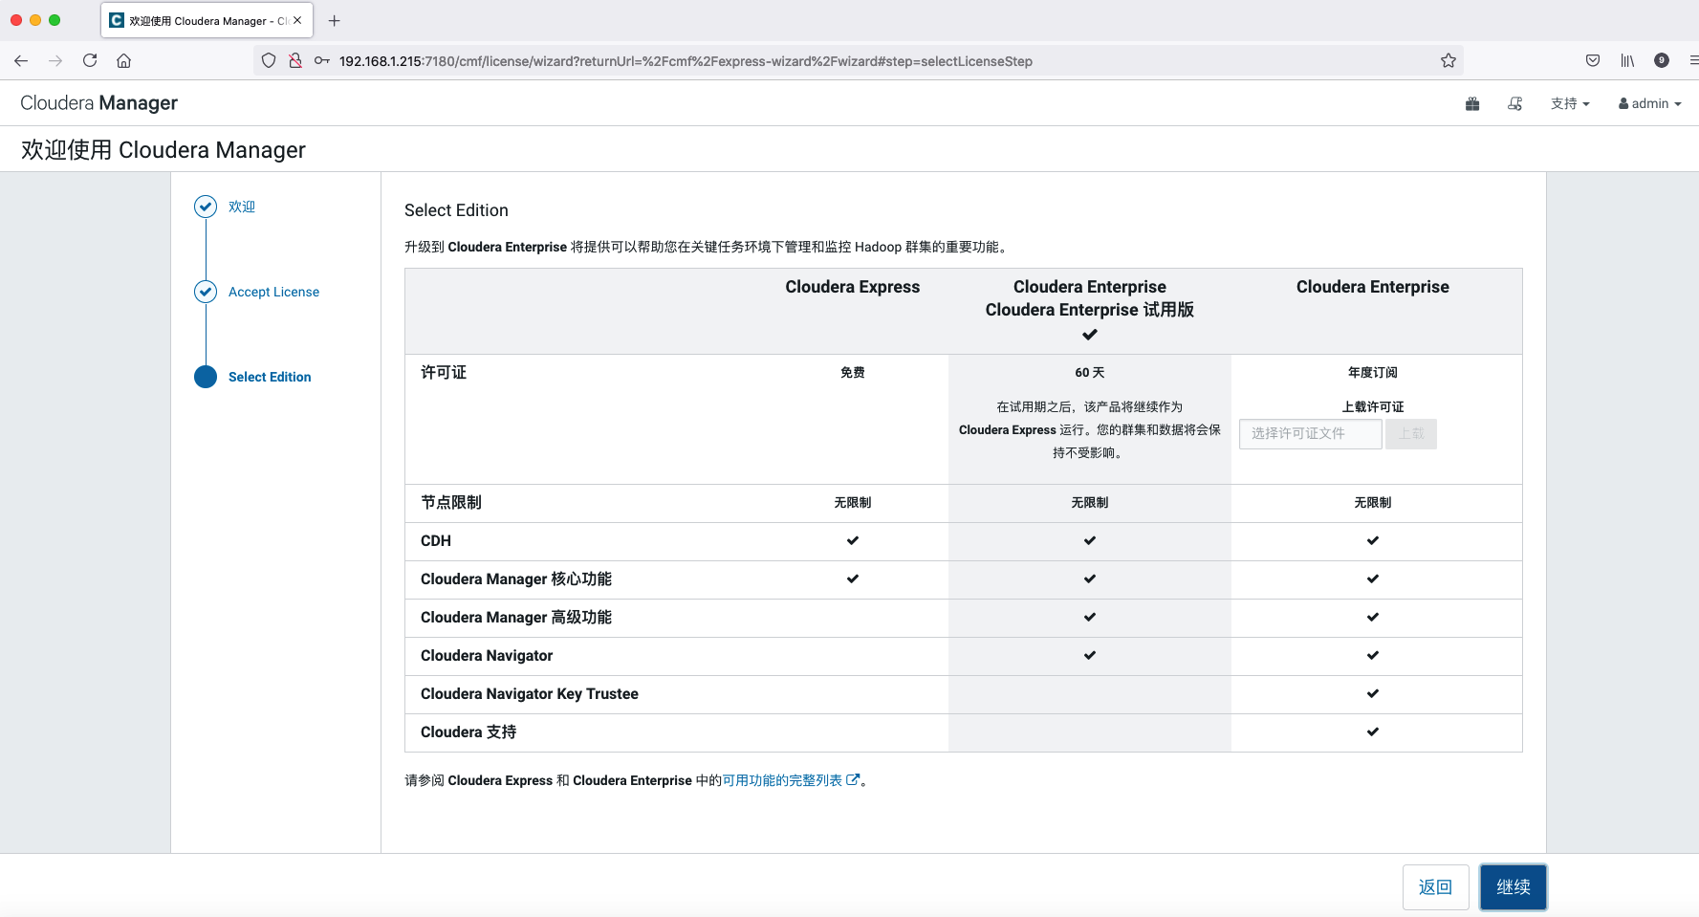Go to the Accept License wizard step
Screen dimensions: 1699x917
(273, 292)
